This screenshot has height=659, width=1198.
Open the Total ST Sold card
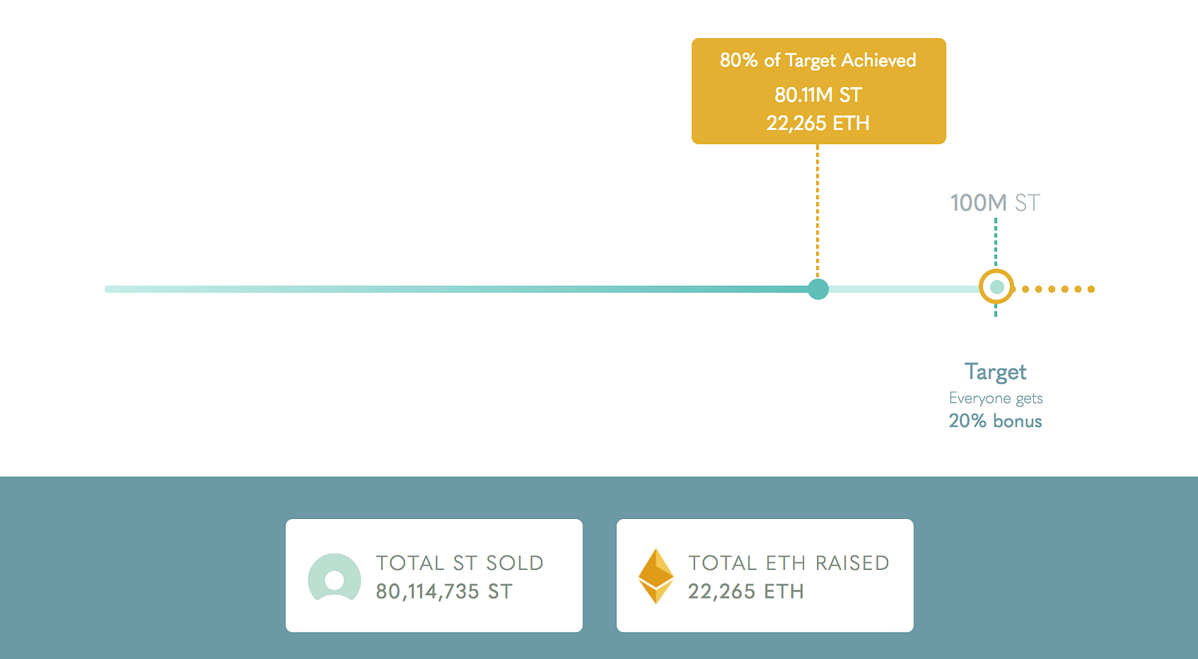(x=434, y=575)
